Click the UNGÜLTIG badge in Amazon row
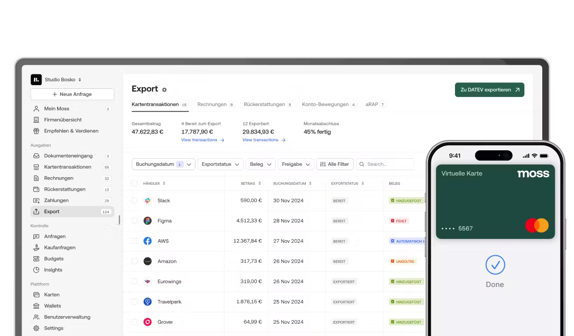574x336 pixels. click(402, 261)
